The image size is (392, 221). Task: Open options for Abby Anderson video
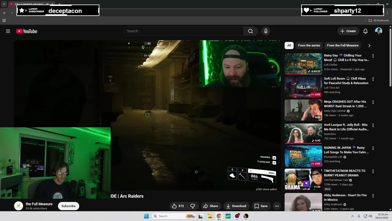pos(373,196)
